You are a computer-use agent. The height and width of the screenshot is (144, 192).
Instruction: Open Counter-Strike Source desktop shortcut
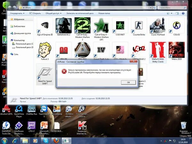(82, 111)
